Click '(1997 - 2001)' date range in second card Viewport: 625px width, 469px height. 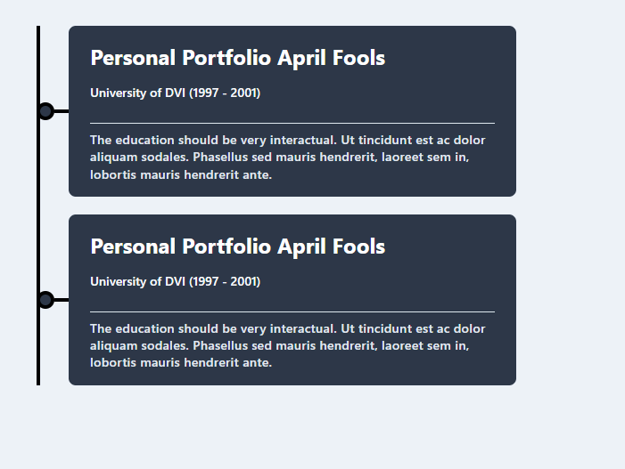click(225, 281)
